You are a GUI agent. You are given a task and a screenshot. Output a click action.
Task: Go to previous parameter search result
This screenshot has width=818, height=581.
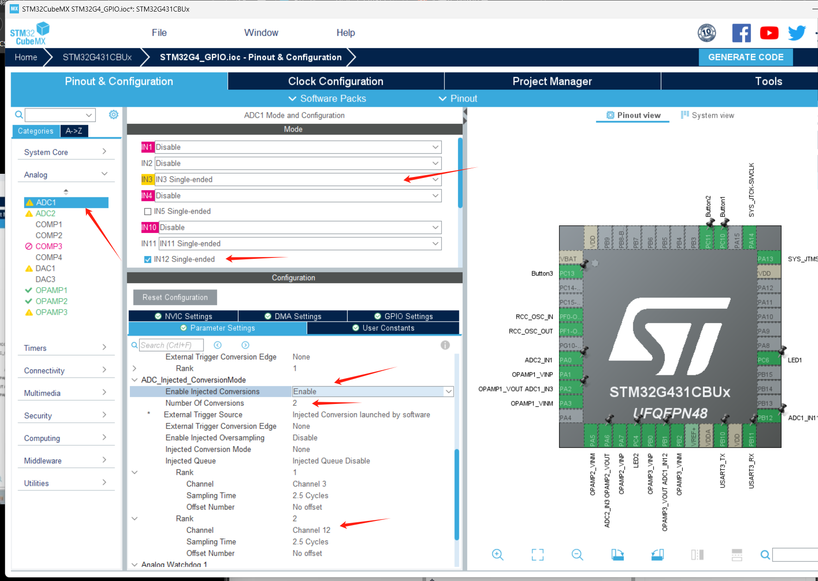(218, 345)
